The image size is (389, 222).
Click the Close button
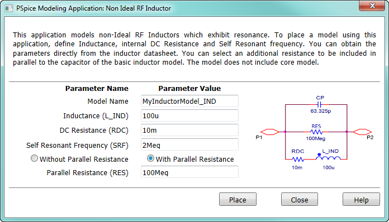pyautogui.click(x=300, y=200)
